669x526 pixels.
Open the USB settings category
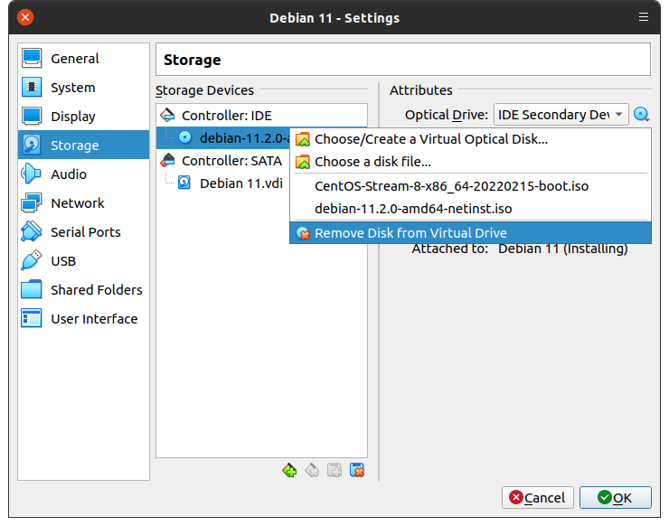(63, 261)
